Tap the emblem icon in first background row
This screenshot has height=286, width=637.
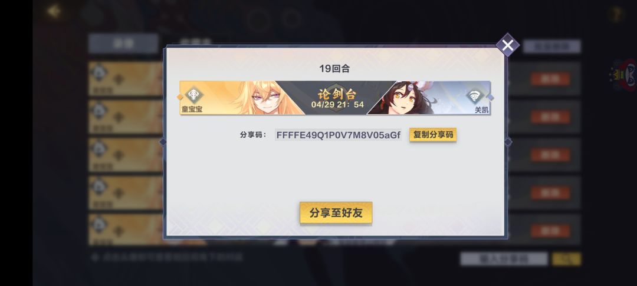[100, 73]
